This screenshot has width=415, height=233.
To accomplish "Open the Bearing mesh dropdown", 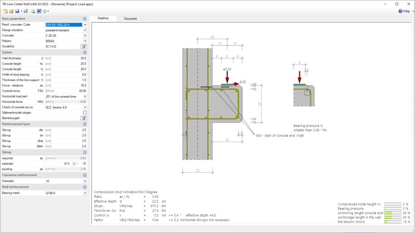I will coord(85,193).
